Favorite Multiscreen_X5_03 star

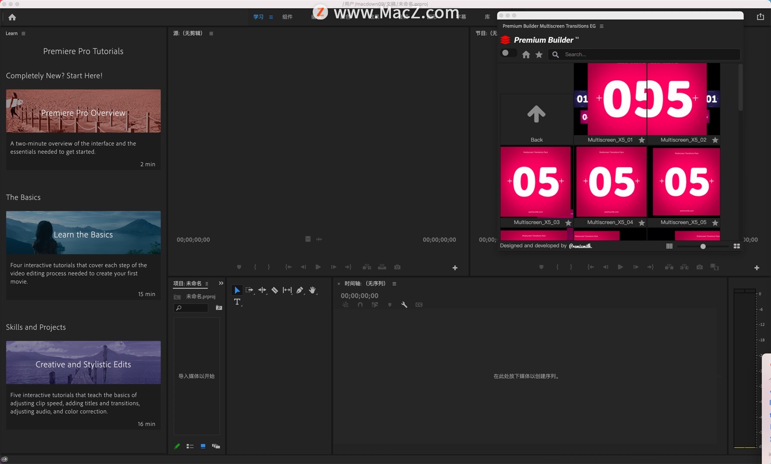(x=568, y=223)
